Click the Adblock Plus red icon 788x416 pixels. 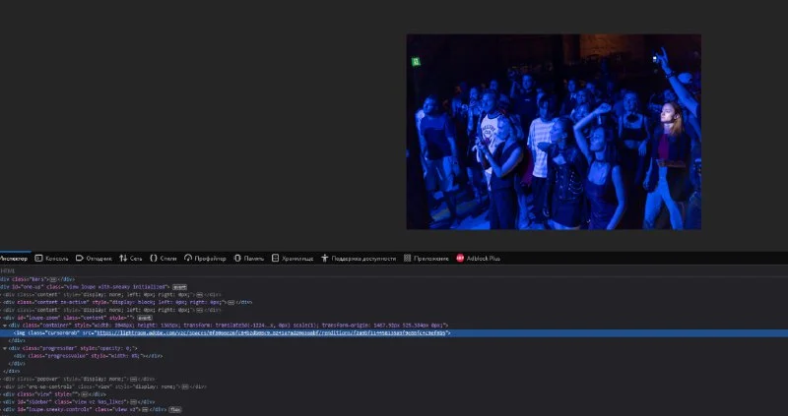click(x=460, y=258)
